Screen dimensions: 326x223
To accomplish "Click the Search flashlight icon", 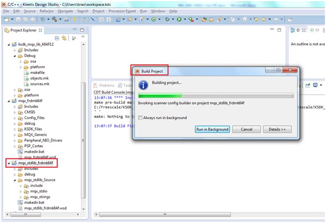I will coord(219,19).
